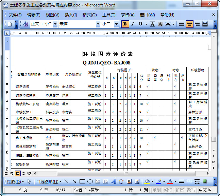The height and width of the screenshot is (196, 220).
Task: Open the 自选图形(U) AutoShapes menu
Action: pos(49,182)
